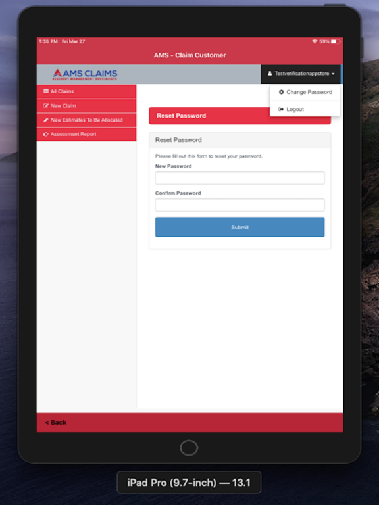Submit the reset password form
The image size is (379, 505).
pyautogui.click(x=240, y=227)
